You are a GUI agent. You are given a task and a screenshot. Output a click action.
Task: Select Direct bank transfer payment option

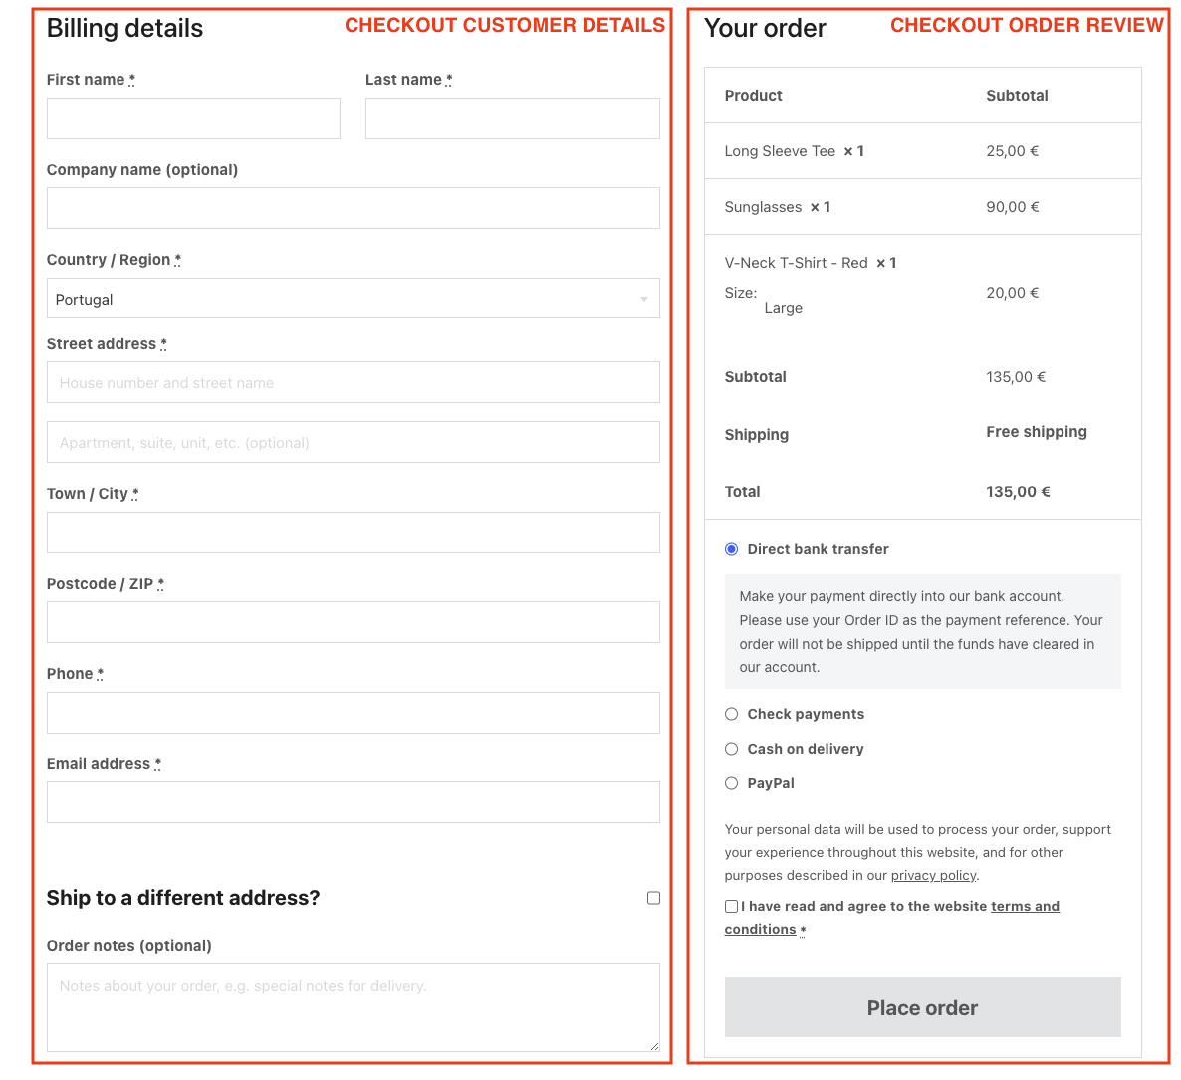[732, 549]
